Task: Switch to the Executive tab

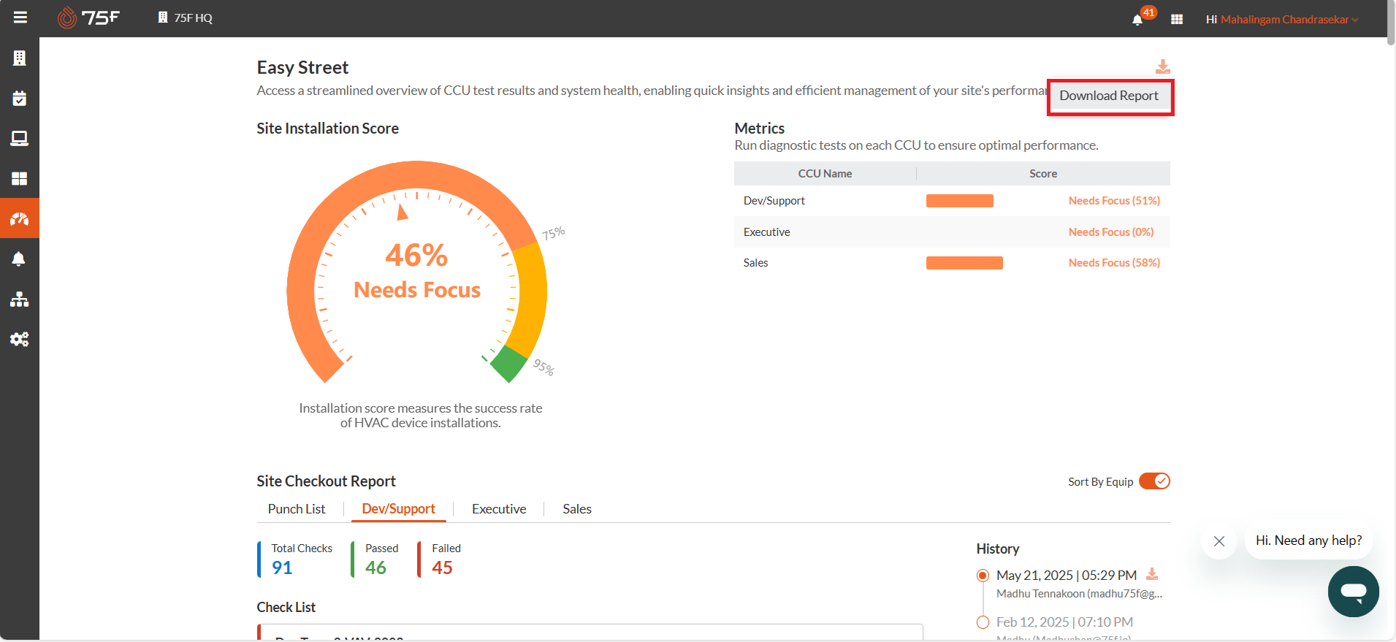Action: coord(499,509)
